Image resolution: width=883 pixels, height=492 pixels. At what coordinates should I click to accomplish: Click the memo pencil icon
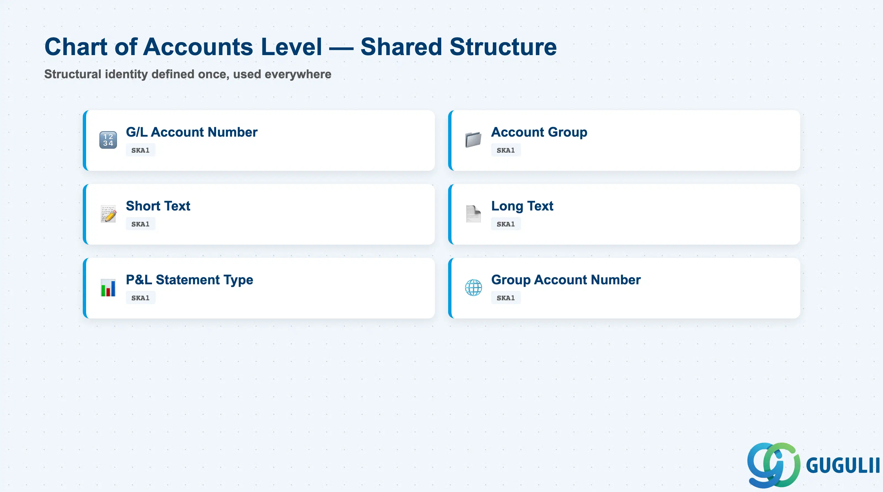pyautogui.click(x=108, y=214)
